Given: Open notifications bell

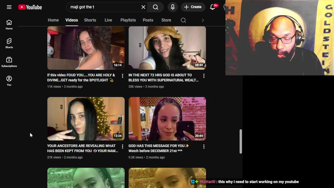Looking at the screenshot, I should tap(213, 7).
